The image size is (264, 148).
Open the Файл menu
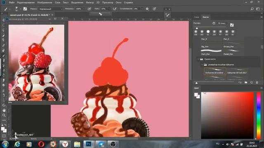click(x=12, y=2)
